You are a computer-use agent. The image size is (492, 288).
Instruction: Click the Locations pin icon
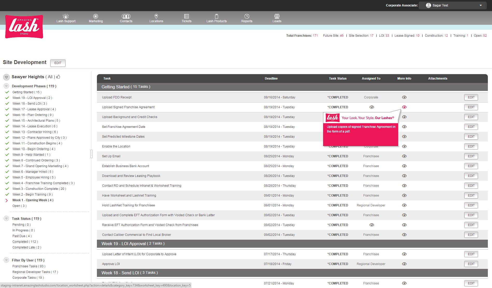click(x=156, y=16)
